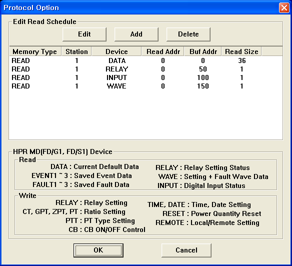Click the Delete button

pyautogui.click(x=188, y=34)
